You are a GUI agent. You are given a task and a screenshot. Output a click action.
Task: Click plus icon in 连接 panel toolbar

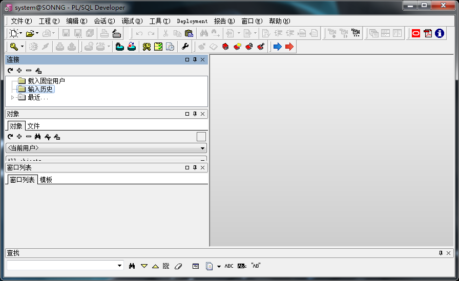coord(19,71)
